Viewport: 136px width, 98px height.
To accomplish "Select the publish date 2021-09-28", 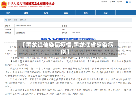I will click(x=76, y=33).
